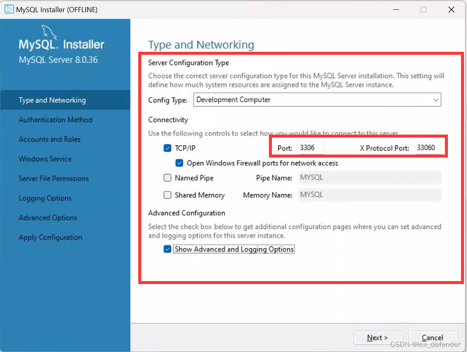The image size is (467, 352).
Task: Toggle the TCP/IP checkbox
Action: coord(168,148)
